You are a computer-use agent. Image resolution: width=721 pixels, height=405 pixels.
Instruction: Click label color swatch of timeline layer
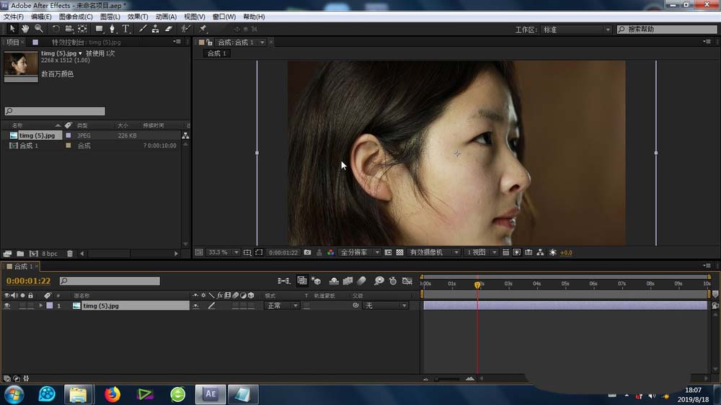pos(50,306)
